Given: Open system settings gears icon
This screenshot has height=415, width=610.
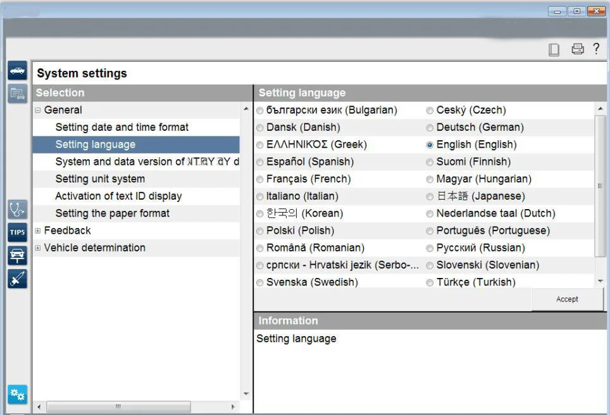Looking at the screenshot, I should tap(17, 395).
